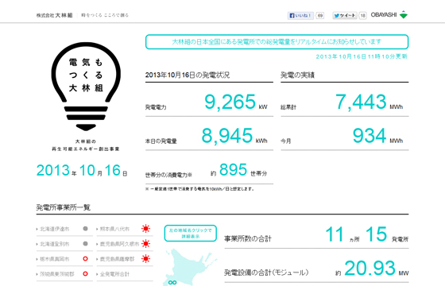This screenshot has height=286, width=445.
Task: Click the realtime announcement banner at top
Action: (x=277, y=41)
